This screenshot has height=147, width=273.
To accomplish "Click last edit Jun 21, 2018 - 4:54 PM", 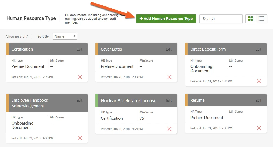I will 122,129.
